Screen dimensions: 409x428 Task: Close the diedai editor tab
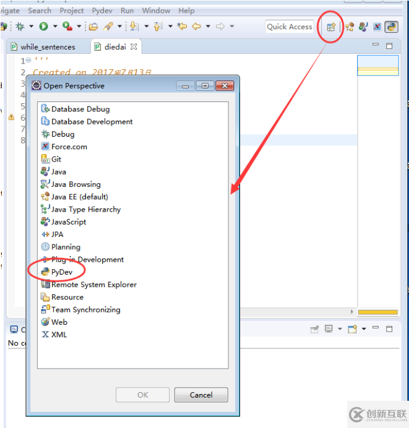point(134,46)
